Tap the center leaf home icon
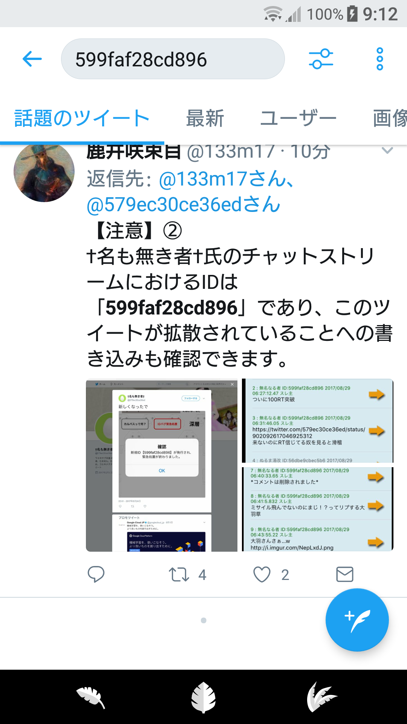 click(203, 697)
